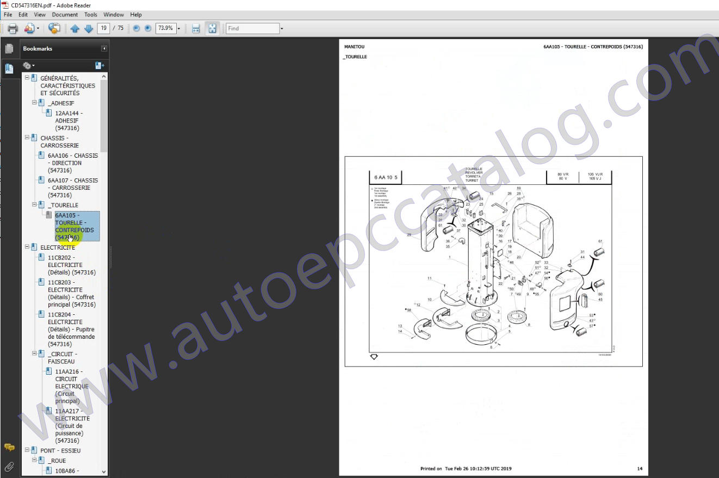Go to the next page
This screenshot has width=719, height=478.
[x=89, y=28]
